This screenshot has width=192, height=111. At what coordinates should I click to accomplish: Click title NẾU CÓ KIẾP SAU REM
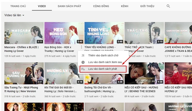click(178, 89)
